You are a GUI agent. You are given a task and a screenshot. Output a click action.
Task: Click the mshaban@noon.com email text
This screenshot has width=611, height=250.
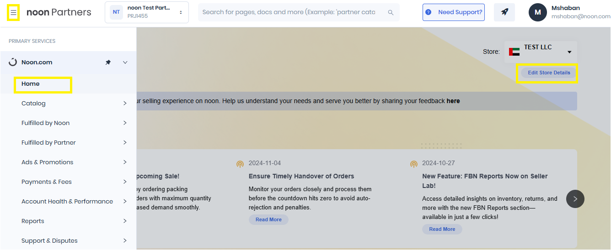click(581, 16)
